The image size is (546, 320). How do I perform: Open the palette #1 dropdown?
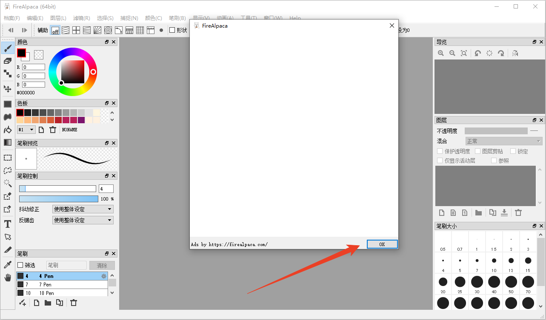pyautogui.click(x=26, y=130)
